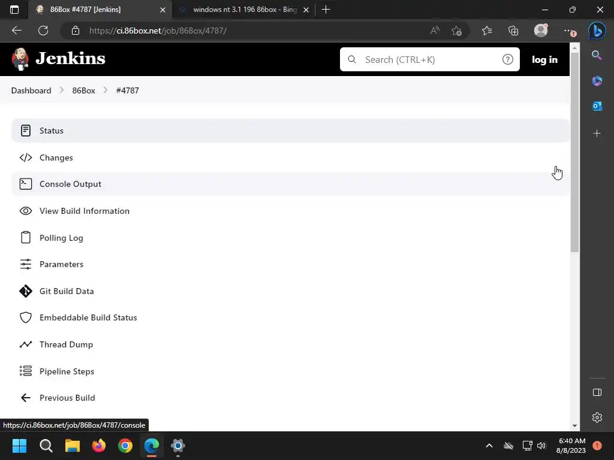Click the Read aloud icon in address bar
The image size is (614, 460).
click(x=435, y=31)
